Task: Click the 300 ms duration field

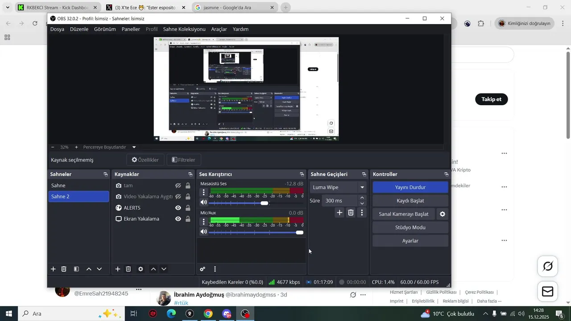Action: [x=339, y=201]
